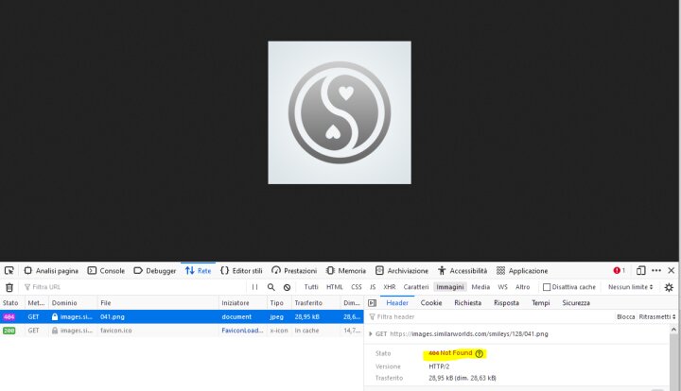Select the Header details tab
Image resolution: width=681 pixels, height=391 pixels.
397,302
